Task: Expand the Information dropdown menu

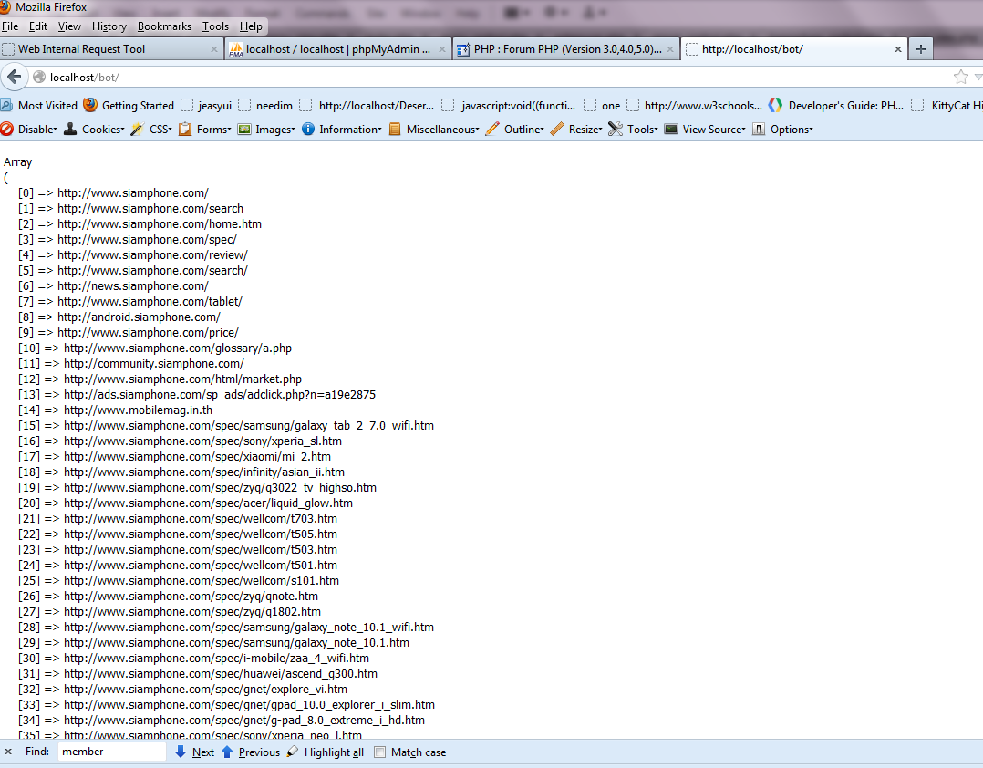Action: pyautogui.click(x=379, y=130)
